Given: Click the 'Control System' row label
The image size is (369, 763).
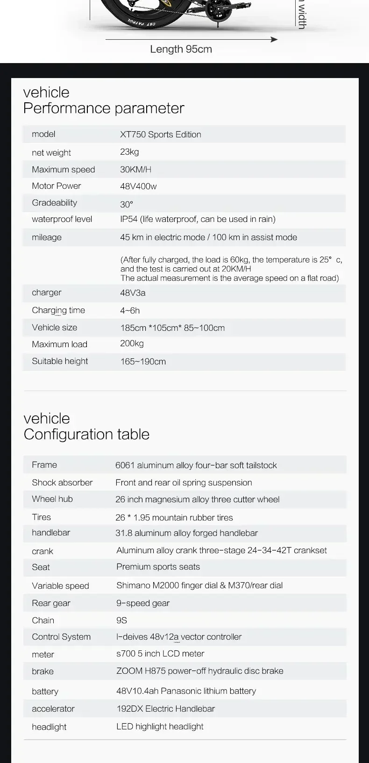Looking at the screenshot, I should [x=61, y=637].
